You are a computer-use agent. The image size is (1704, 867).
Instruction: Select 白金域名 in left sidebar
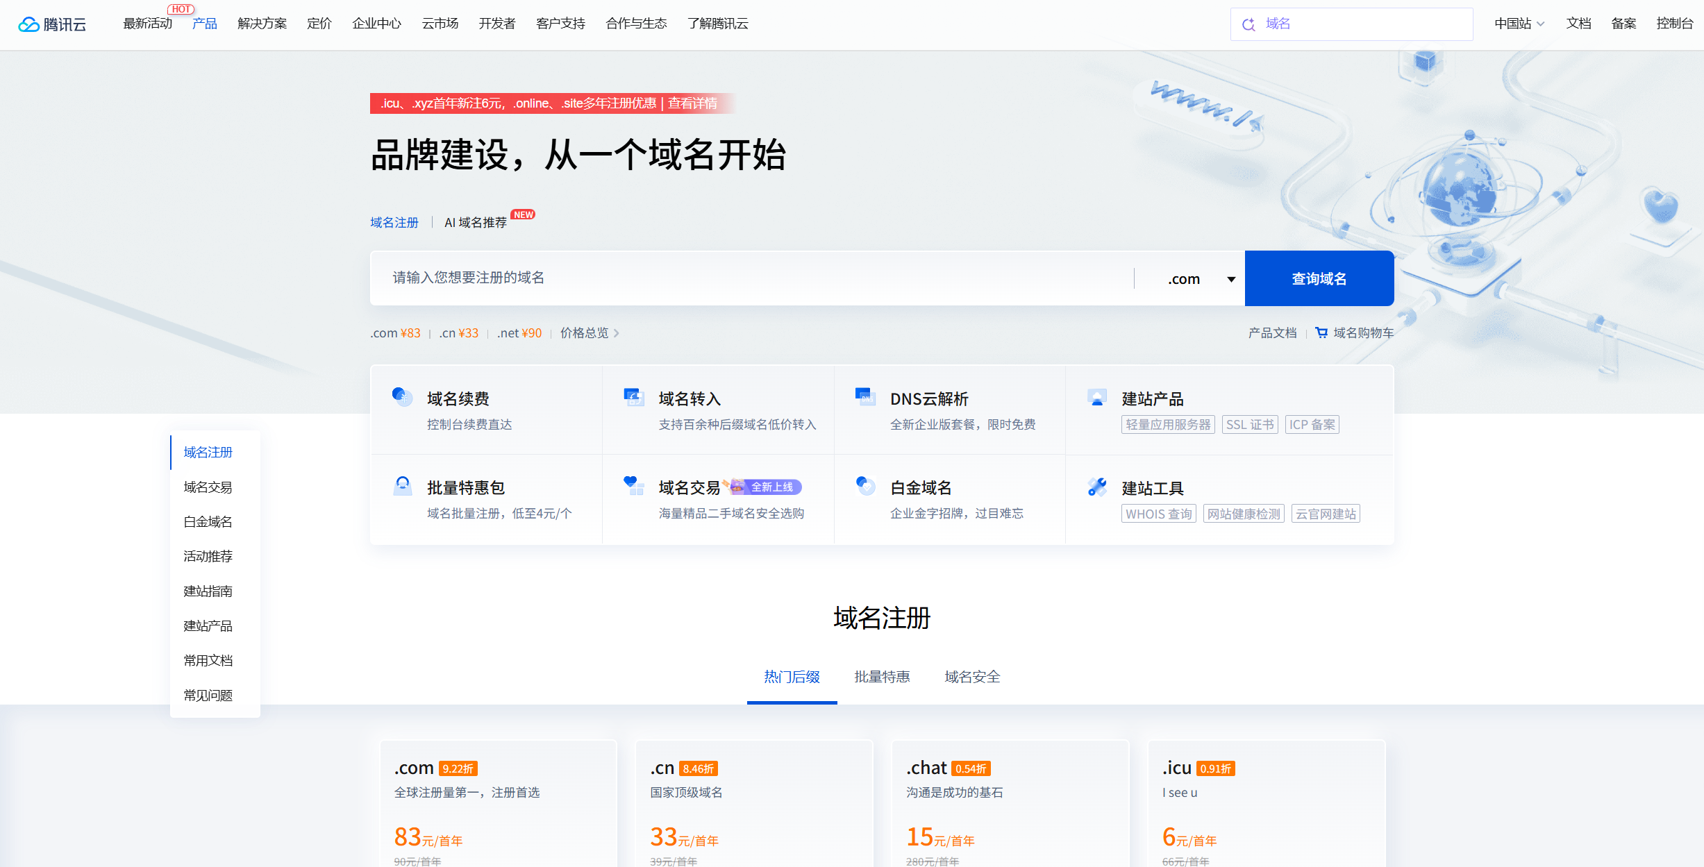pos(208,522)
